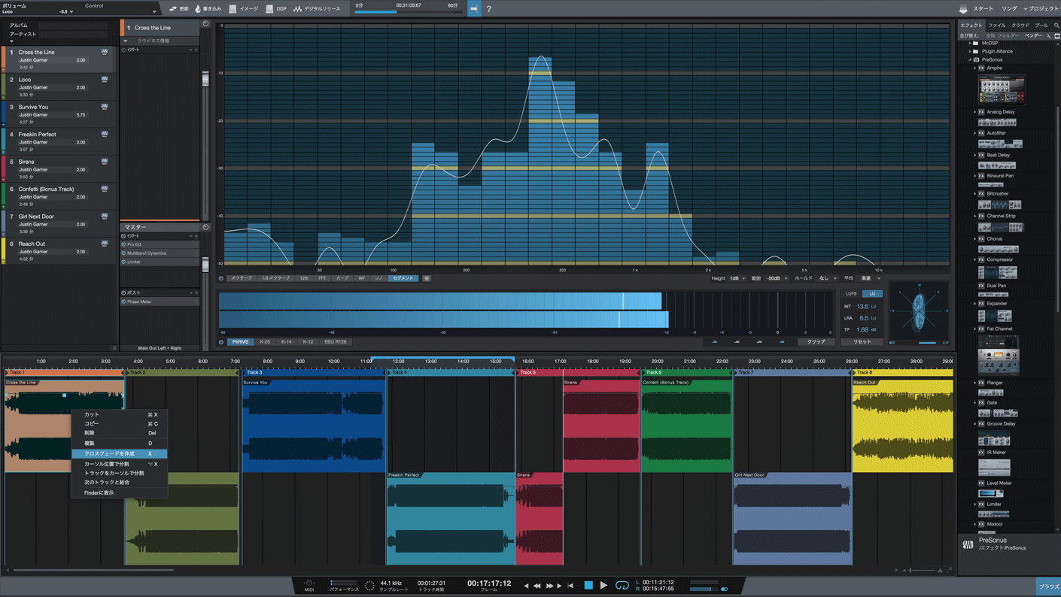Screen dimensions: 1061x597
Task: Expand the ラウドネス情報 section
Action: click(x=126, y=41)
